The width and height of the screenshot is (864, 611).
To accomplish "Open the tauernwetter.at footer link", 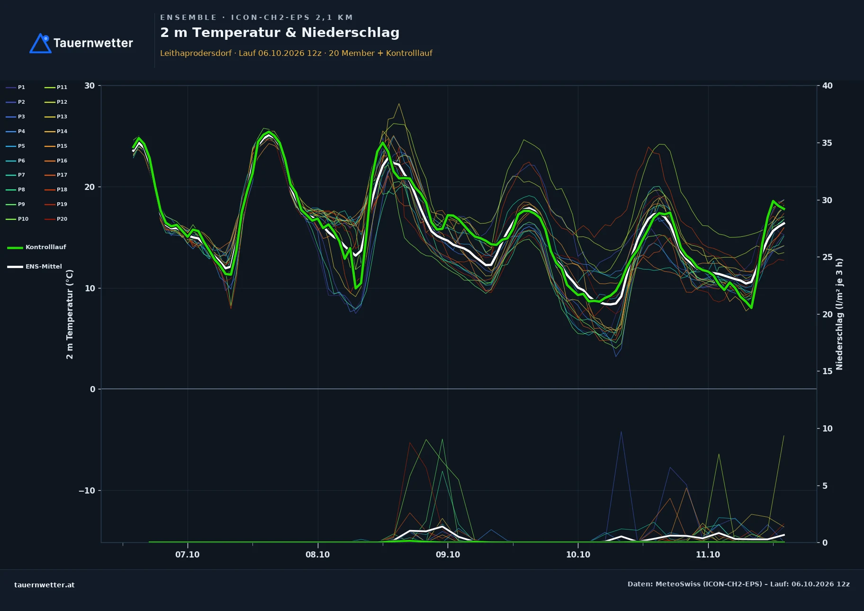I will coord(44,585).
